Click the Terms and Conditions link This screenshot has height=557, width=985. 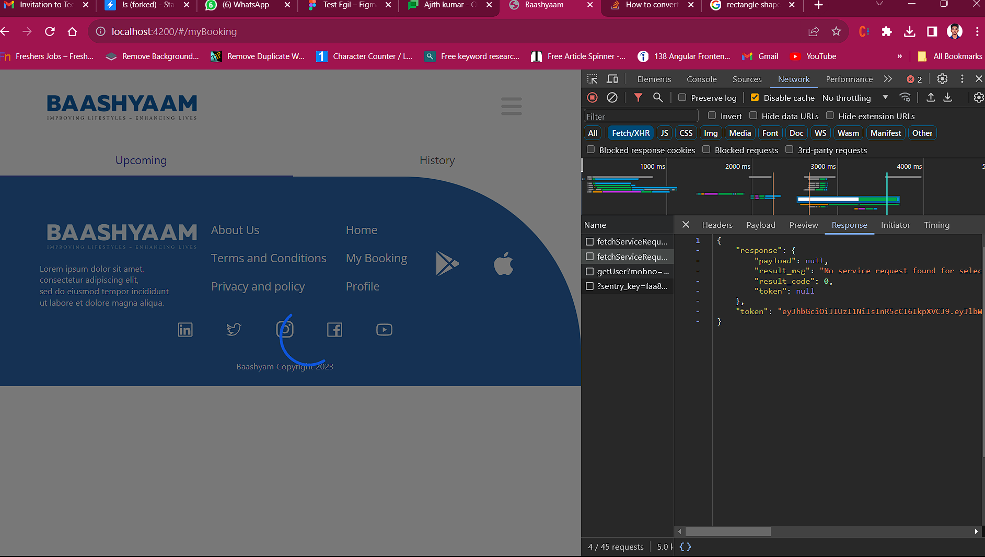[269, 258]
